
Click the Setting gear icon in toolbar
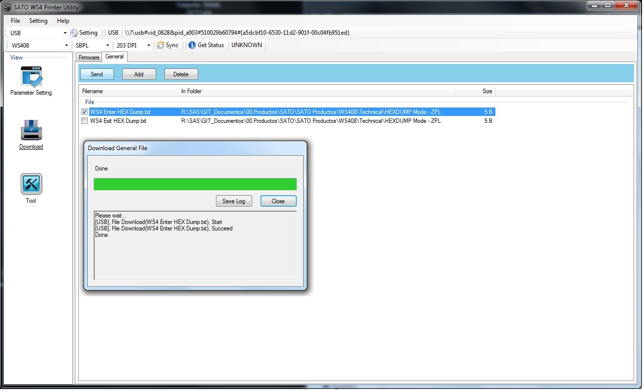click(74, 33)
